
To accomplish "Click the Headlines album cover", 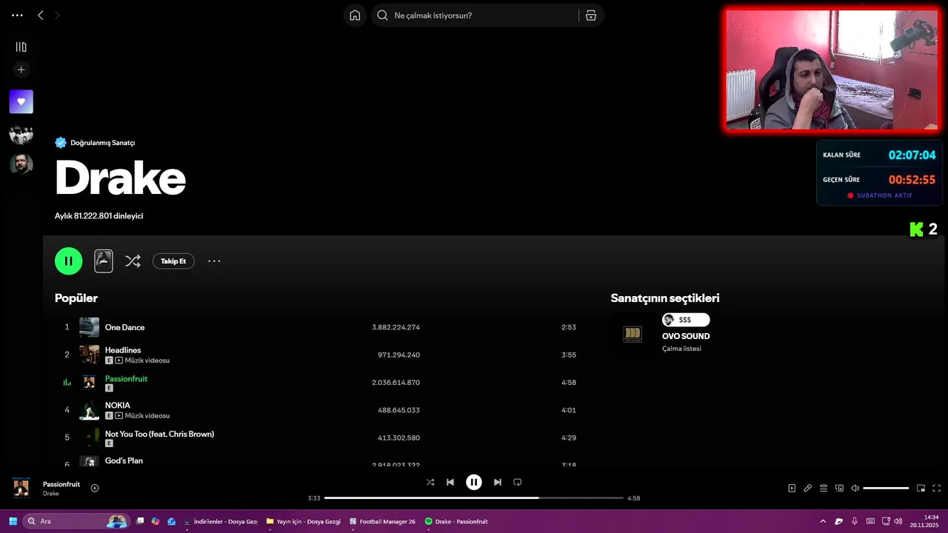I will tap(89, 355).
